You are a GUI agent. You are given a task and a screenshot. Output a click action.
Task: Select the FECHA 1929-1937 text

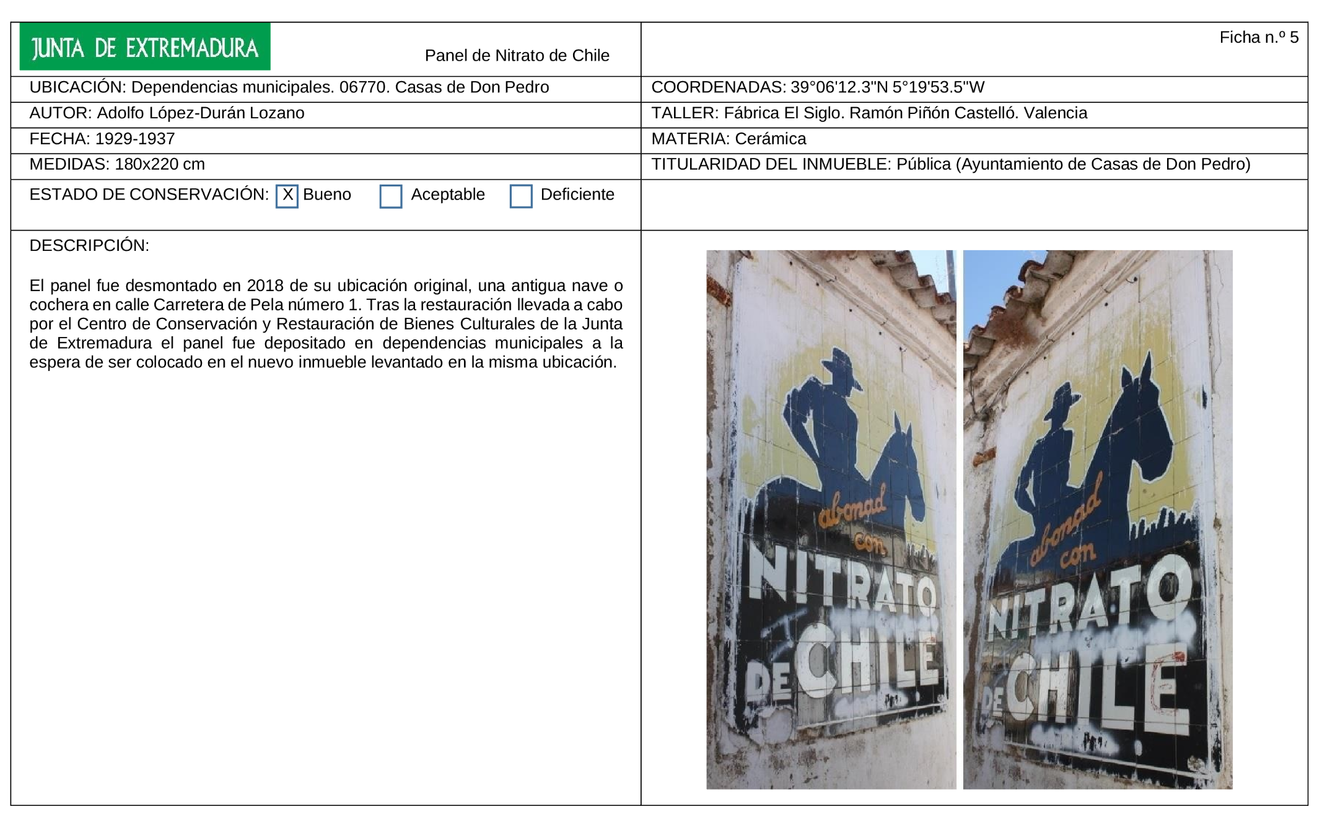[102, 139]
